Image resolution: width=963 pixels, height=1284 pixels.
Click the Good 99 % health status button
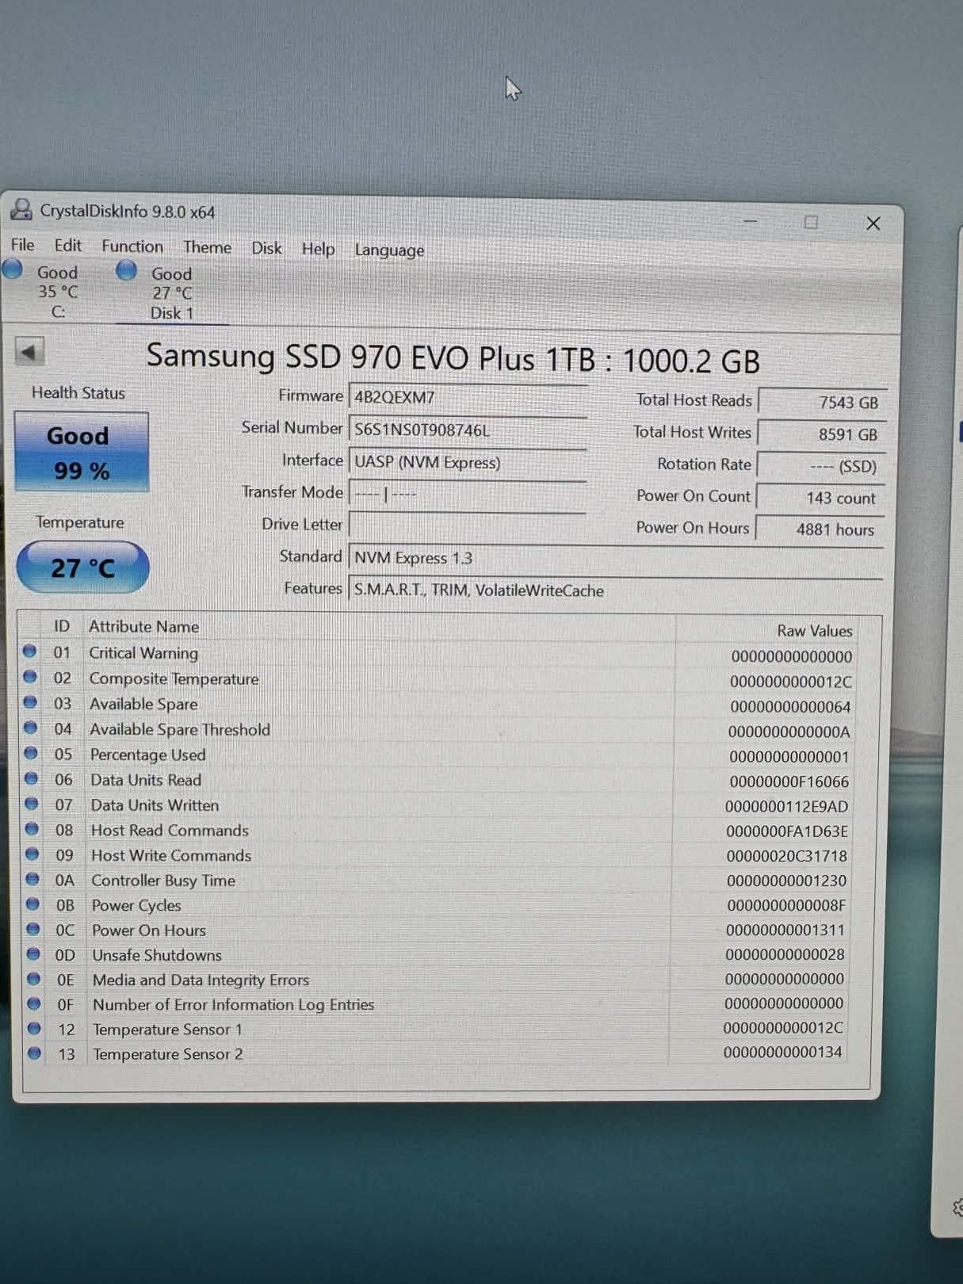pos(81,453)
